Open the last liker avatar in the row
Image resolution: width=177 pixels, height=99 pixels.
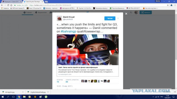point(108,81)
